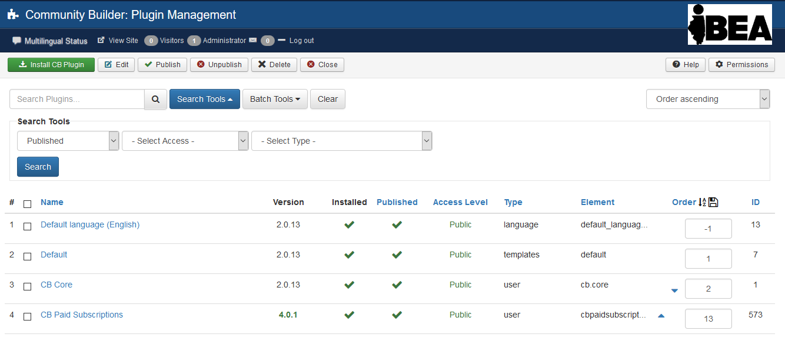Viewport: 785px width, 337px height.
Task: Click the Log out dash icon
Action: [281, 40]
